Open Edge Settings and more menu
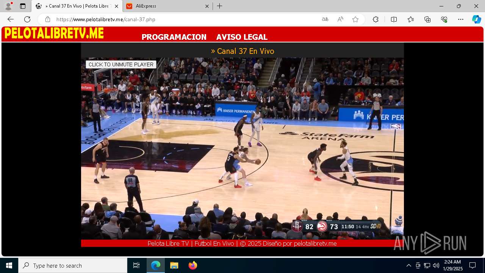The width and height of the screenshot is (485, 273). click(461, 19)
